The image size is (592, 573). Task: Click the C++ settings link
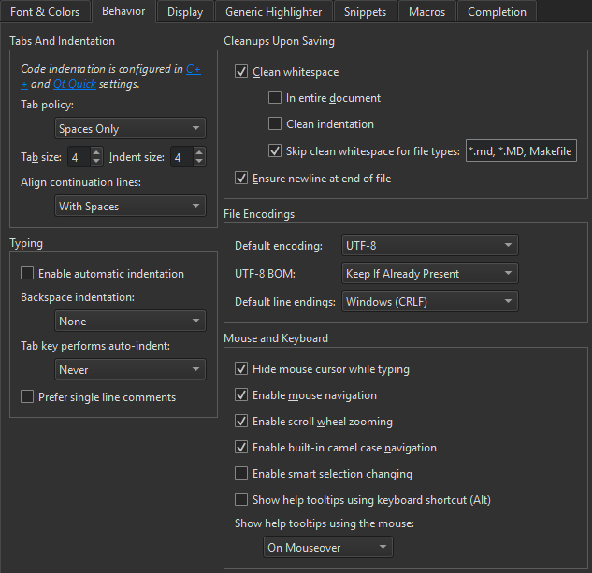(194, 69)
